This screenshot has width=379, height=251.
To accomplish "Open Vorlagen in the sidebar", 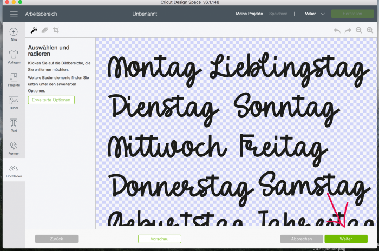I will pos(14,57).
